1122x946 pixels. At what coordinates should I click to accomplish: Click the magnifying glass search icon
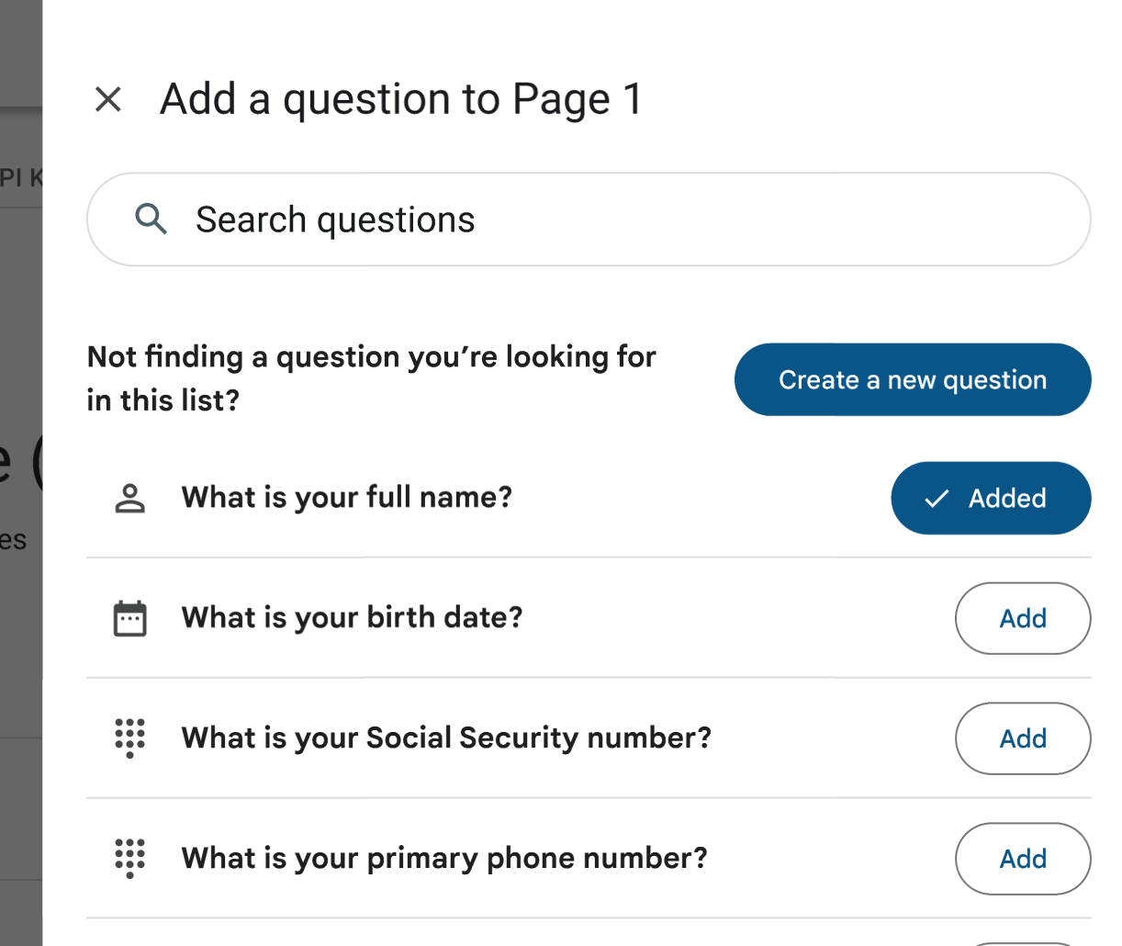(151, 219)
